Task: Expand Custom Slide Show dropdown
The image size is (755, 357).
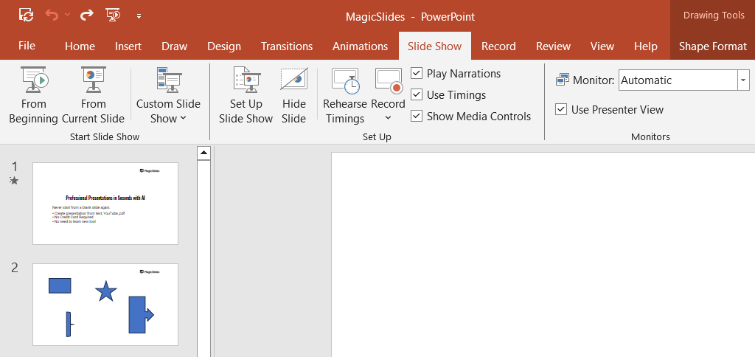Action: (168, 111)
